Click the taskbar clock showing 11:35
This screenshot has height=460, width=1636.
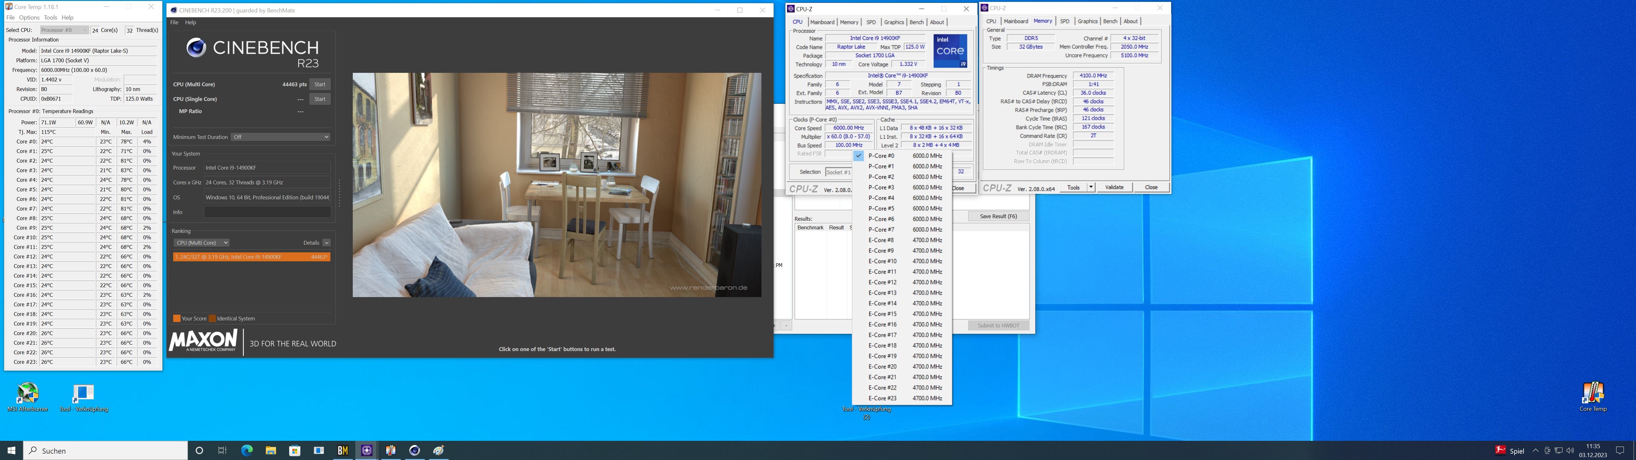coord(1593,450)
